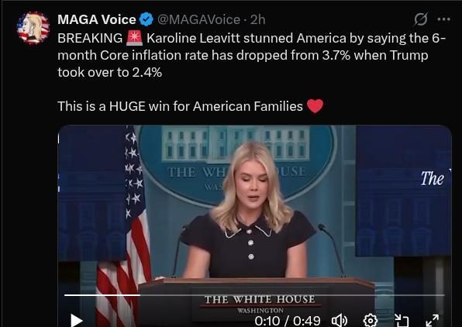462x327 pixels.
Task: Activate the picture-in-picture mini player icon
Action: click(x=402, y=321)
